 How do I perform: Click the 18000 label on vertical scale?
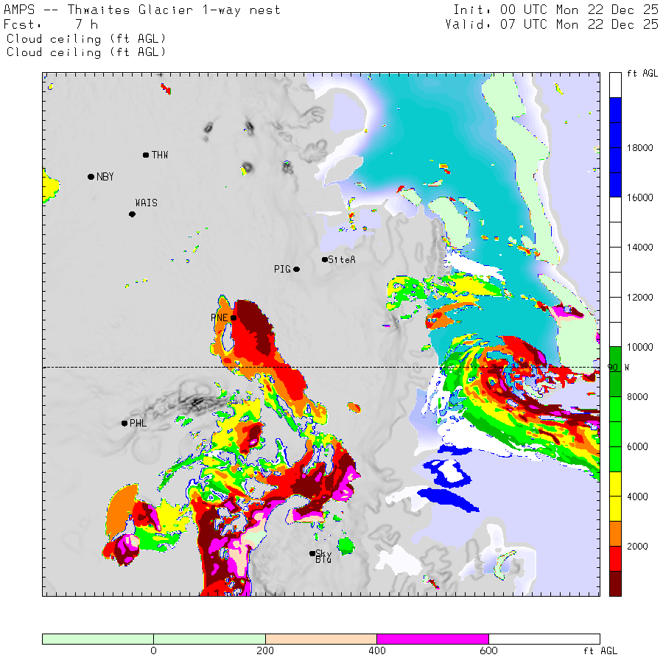pos(639,148)
